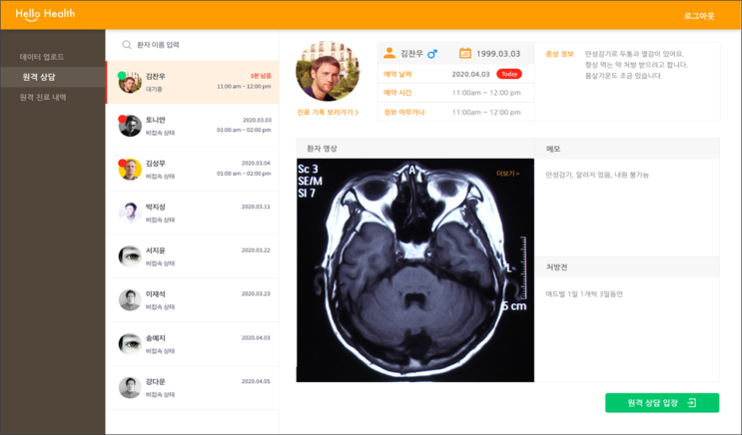Viewport: 742px width, 435px height.
Task: Open the 데이터 업로드 menu
Action: 42,57
